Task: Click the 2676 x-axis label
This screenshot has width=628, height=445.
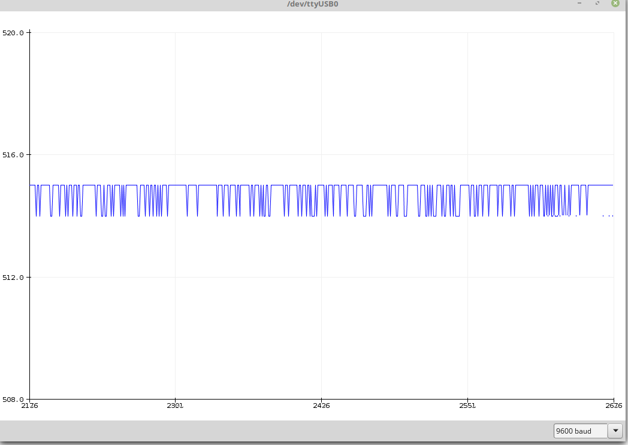Action: (x=614, y=406)
